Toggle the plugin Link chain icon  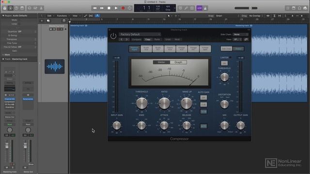click(246, 40)
